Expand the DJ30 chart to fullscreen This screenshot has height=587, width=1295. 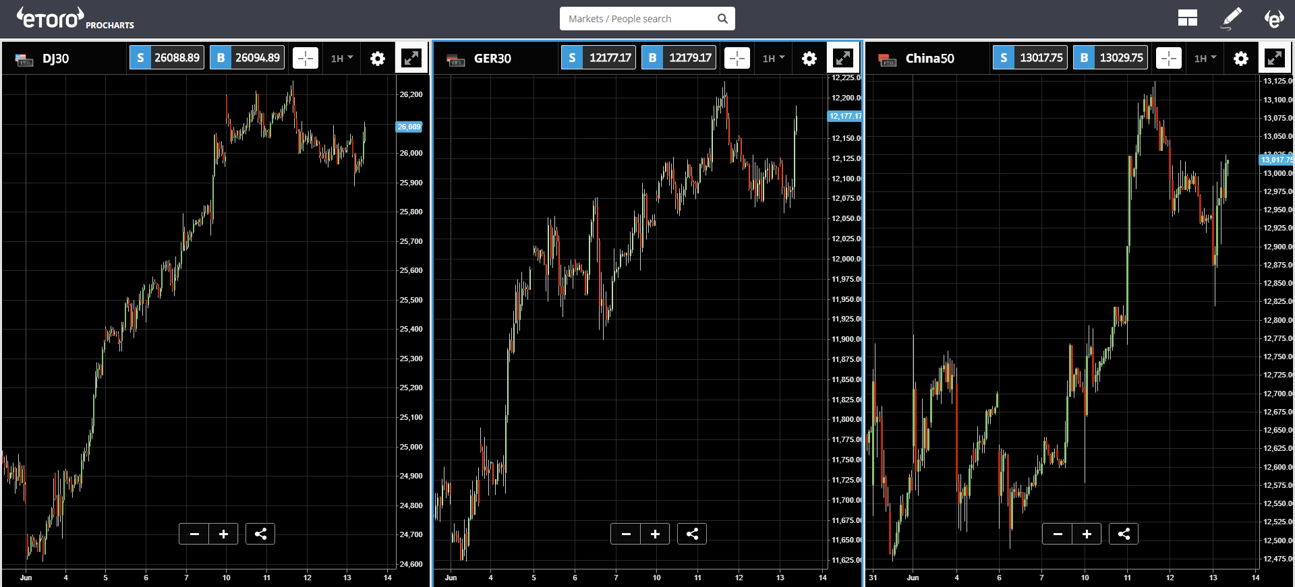pyautogui.click(x=411, y=59)
